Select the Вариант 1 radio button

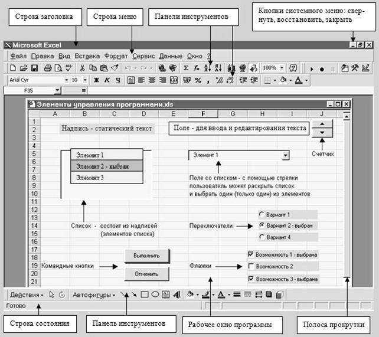pyautogui.click(x=262, y=214)
